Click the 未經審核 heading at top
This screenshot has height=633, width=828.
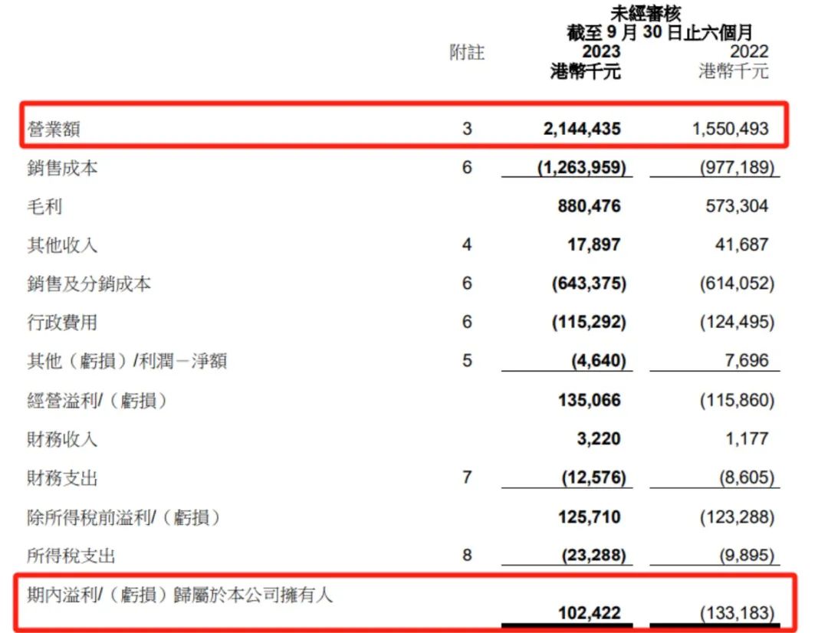pos(645,13)
